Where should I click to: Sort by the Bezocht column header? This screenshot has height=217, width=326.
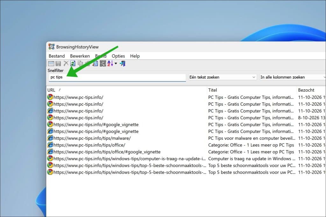pyautogui.click(x=312, y=90)
